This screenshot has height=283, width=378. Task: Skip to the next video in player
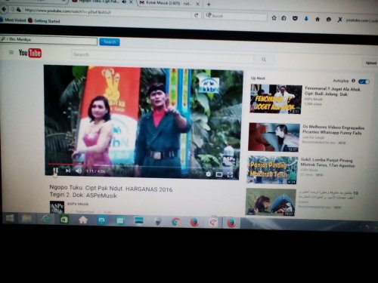click(68, 171)
